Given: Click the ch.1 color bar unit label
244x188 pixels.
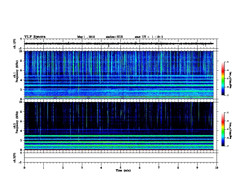Looking at the screenshot, I should click(x=230, y=80).
